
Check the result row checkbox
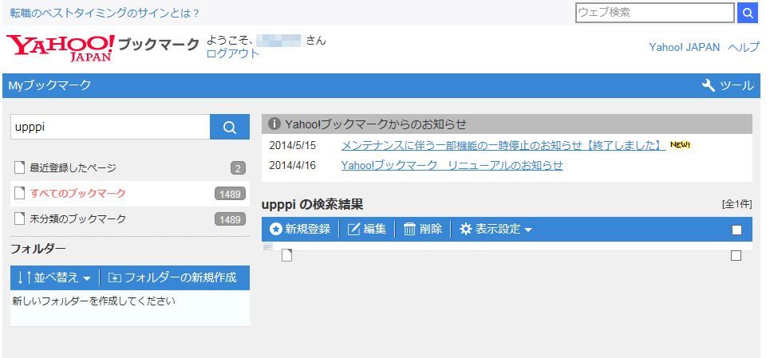point(736,255)
